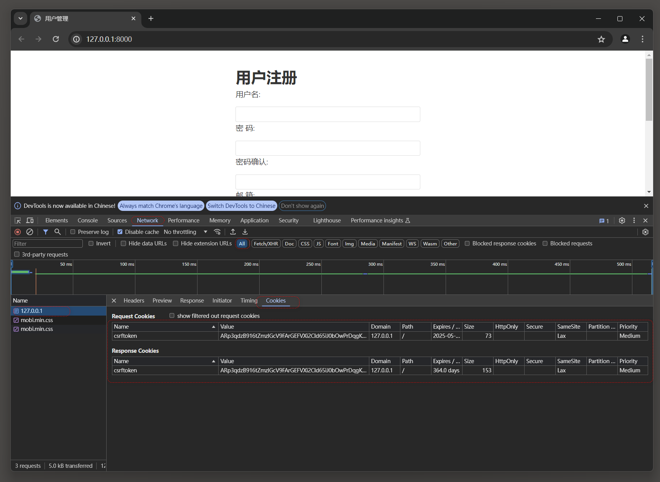Switch to the Console panel
Image resolution: width=660 pixels, height=482 pixels.
pyautogui.click(x=87, y=220)
